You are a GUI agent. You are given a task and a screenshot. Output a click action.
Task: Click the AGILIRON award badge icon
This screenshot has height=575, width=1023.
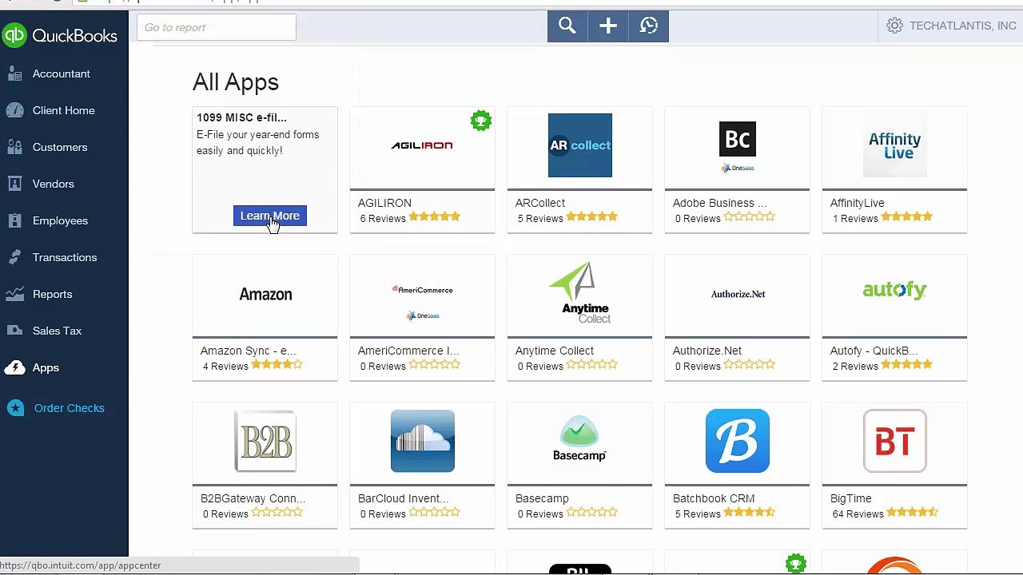point(480,121)
